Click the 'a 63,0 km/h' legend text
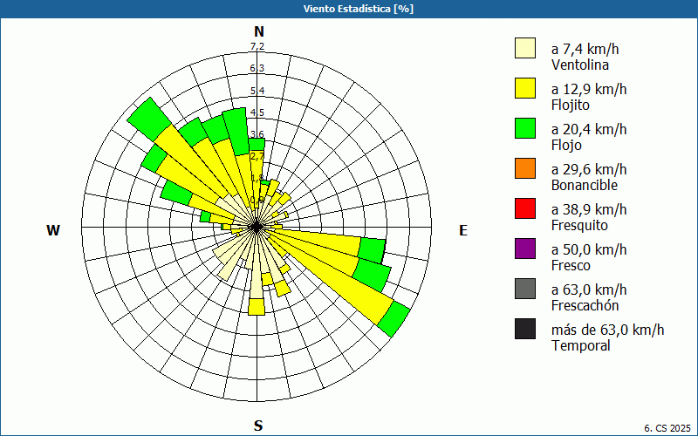The image size is (698, 436). [x=589, y=290]
